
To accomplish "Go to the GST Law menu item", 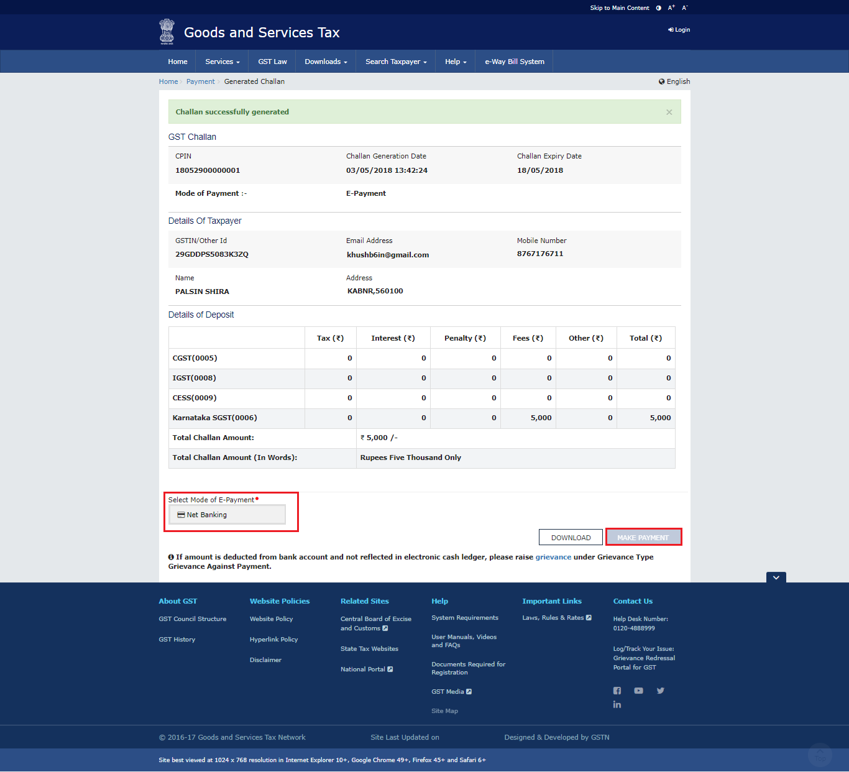I will [272, 62].
